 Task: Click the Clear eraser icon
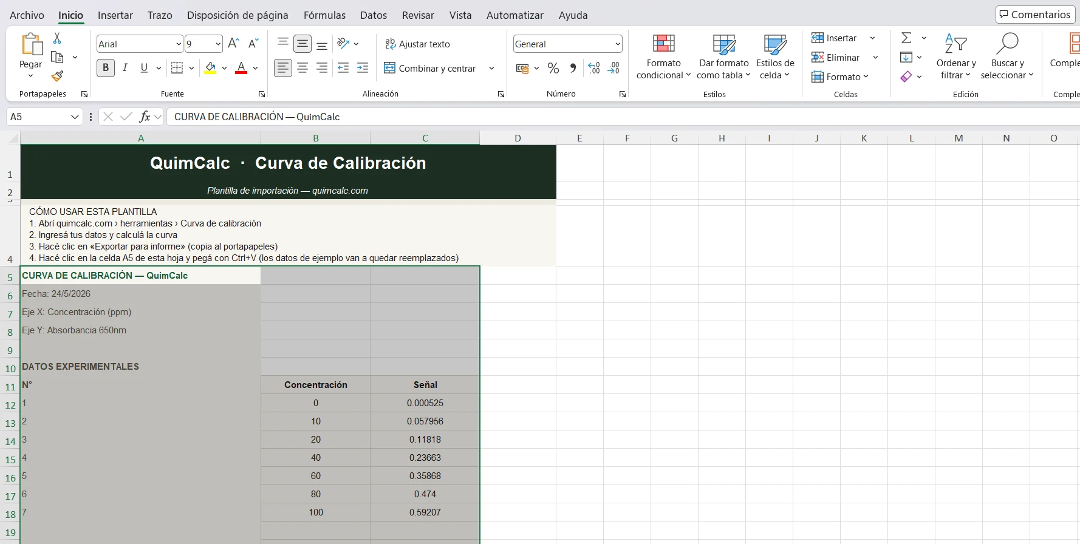pos(906,76)
